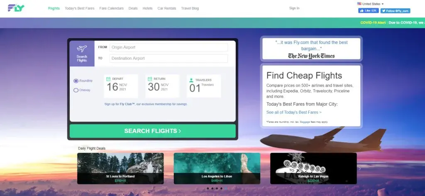
Task: Open See all of Today's Best Fares link
Action: (294, 112)
